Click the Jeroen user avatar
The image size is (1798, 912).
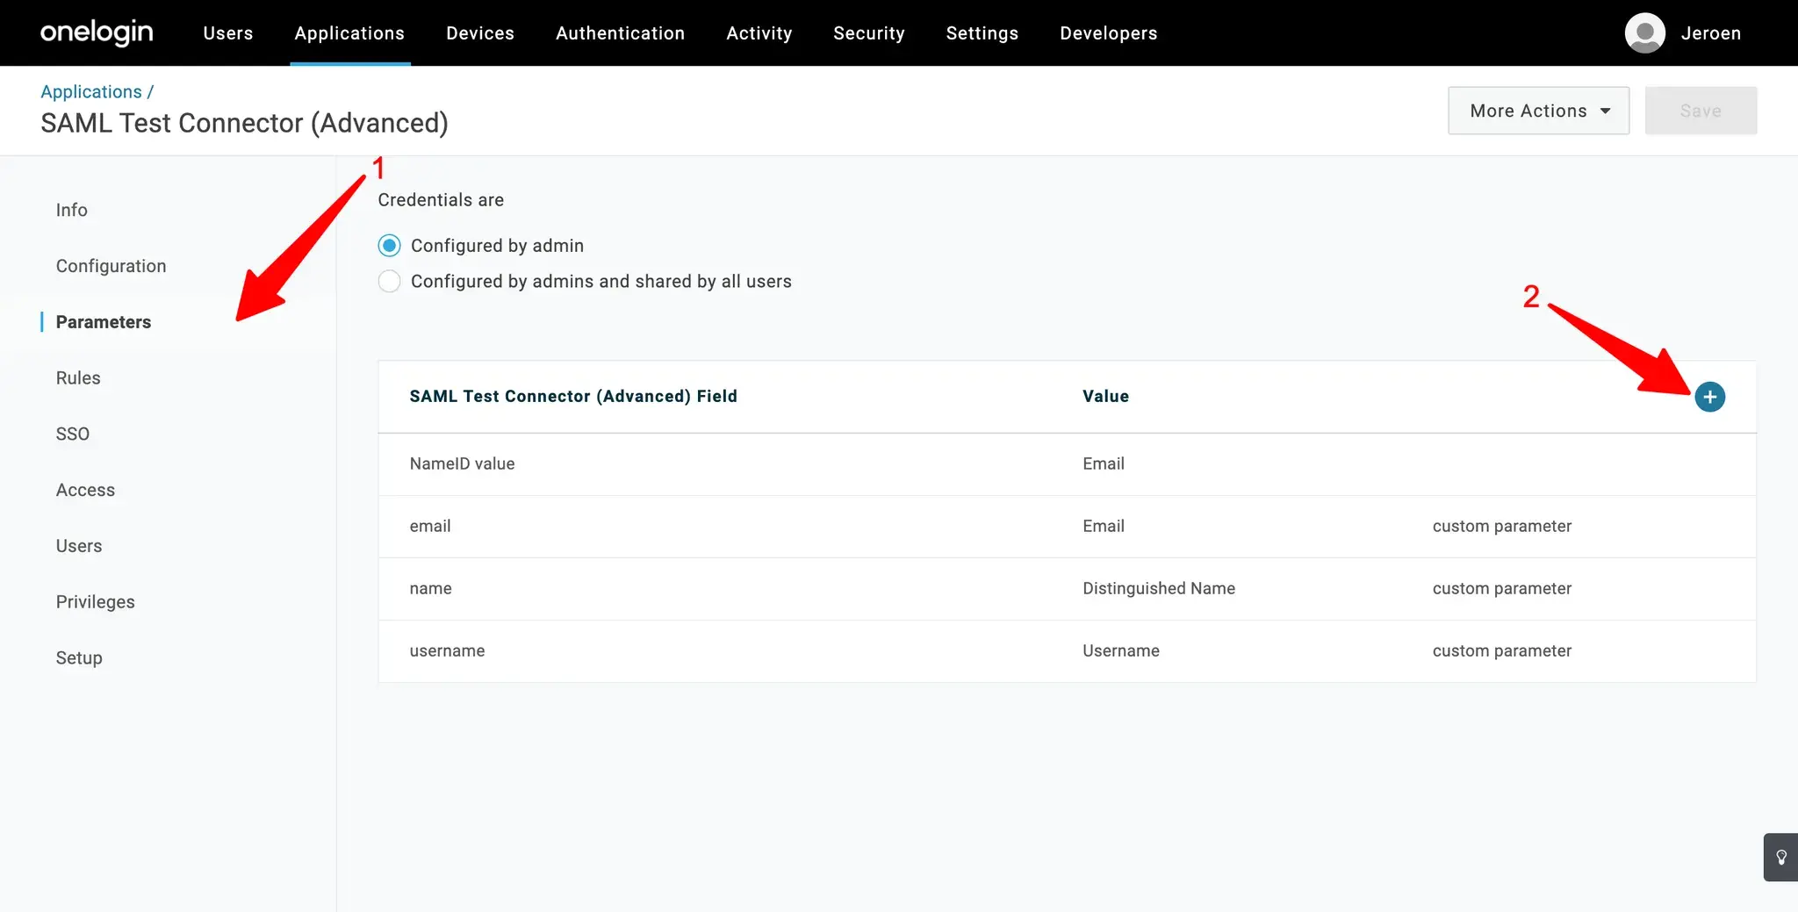[1644, 33]
